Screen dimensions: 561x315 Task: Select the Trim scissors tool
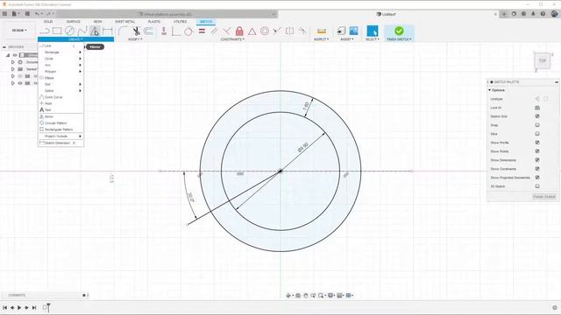136,31
